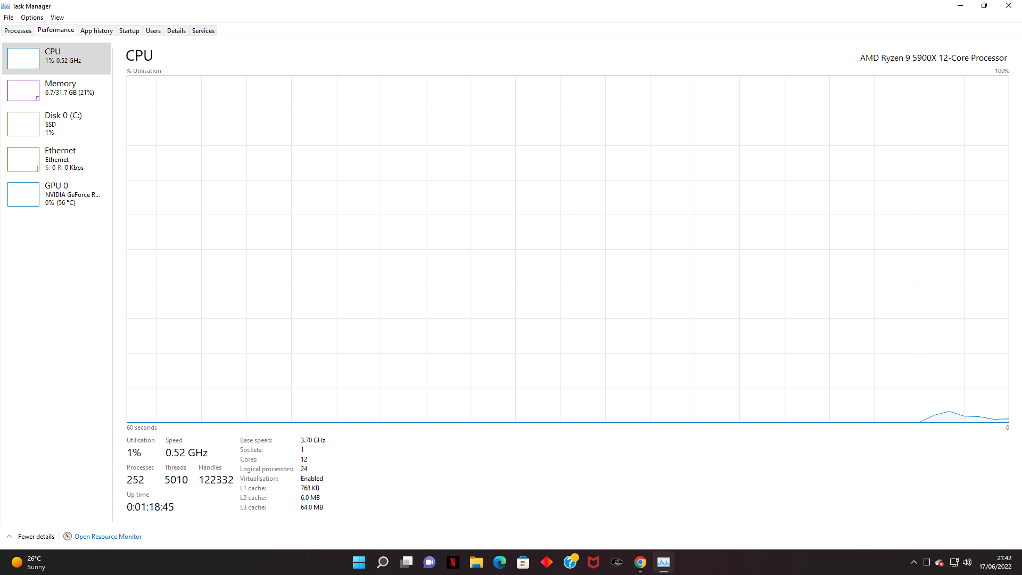Click the OneDrive sync error tray icon
Screen dimensions: 1022x575
940,562
